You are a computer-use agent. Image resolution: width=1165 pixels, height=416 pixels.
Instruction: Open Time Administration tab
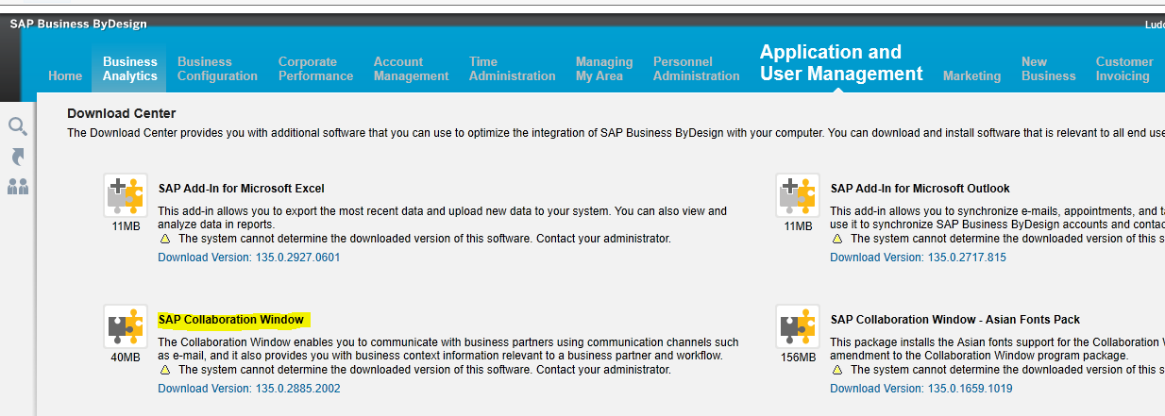click(x=512, y=69)
